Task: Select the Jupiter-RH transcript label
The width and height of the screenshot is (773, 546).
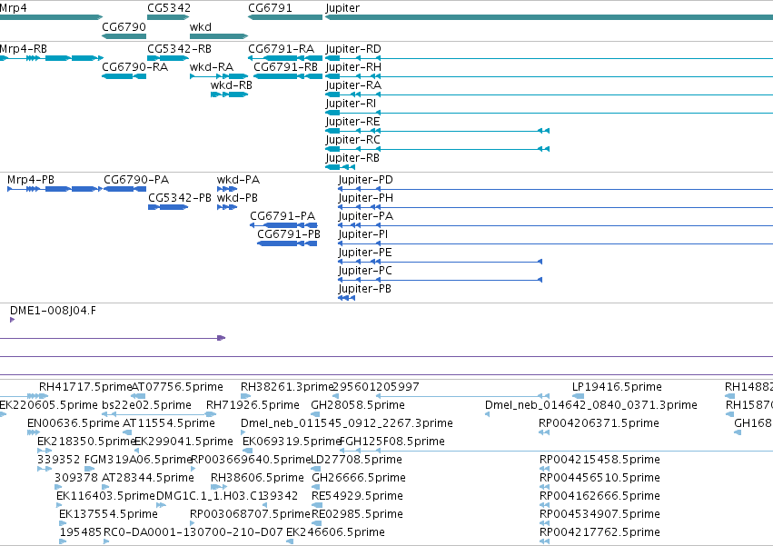Action: 353,66
